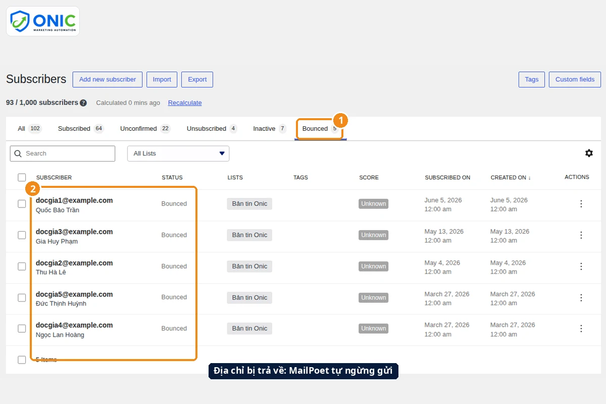Open the Tags button

(532, 80)
